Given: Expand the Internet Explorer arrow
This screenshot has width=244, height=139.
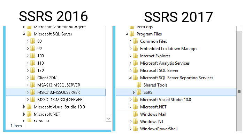Looking at the screenshot, I should tap(130, 56).
